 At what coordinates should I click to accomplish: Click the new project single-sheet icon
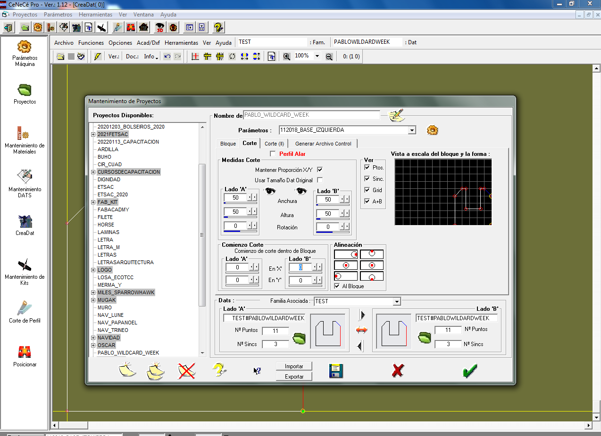(127, 370)
